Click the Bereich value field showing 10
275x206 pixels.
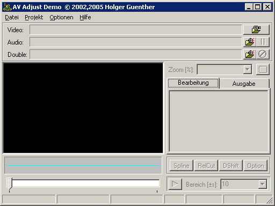(x=240, y=184)
